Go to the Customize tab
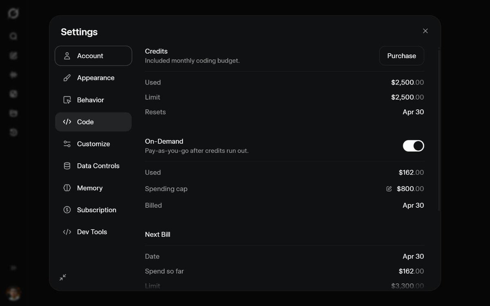Viewport: 490px width, 306px height. [94, 144]
